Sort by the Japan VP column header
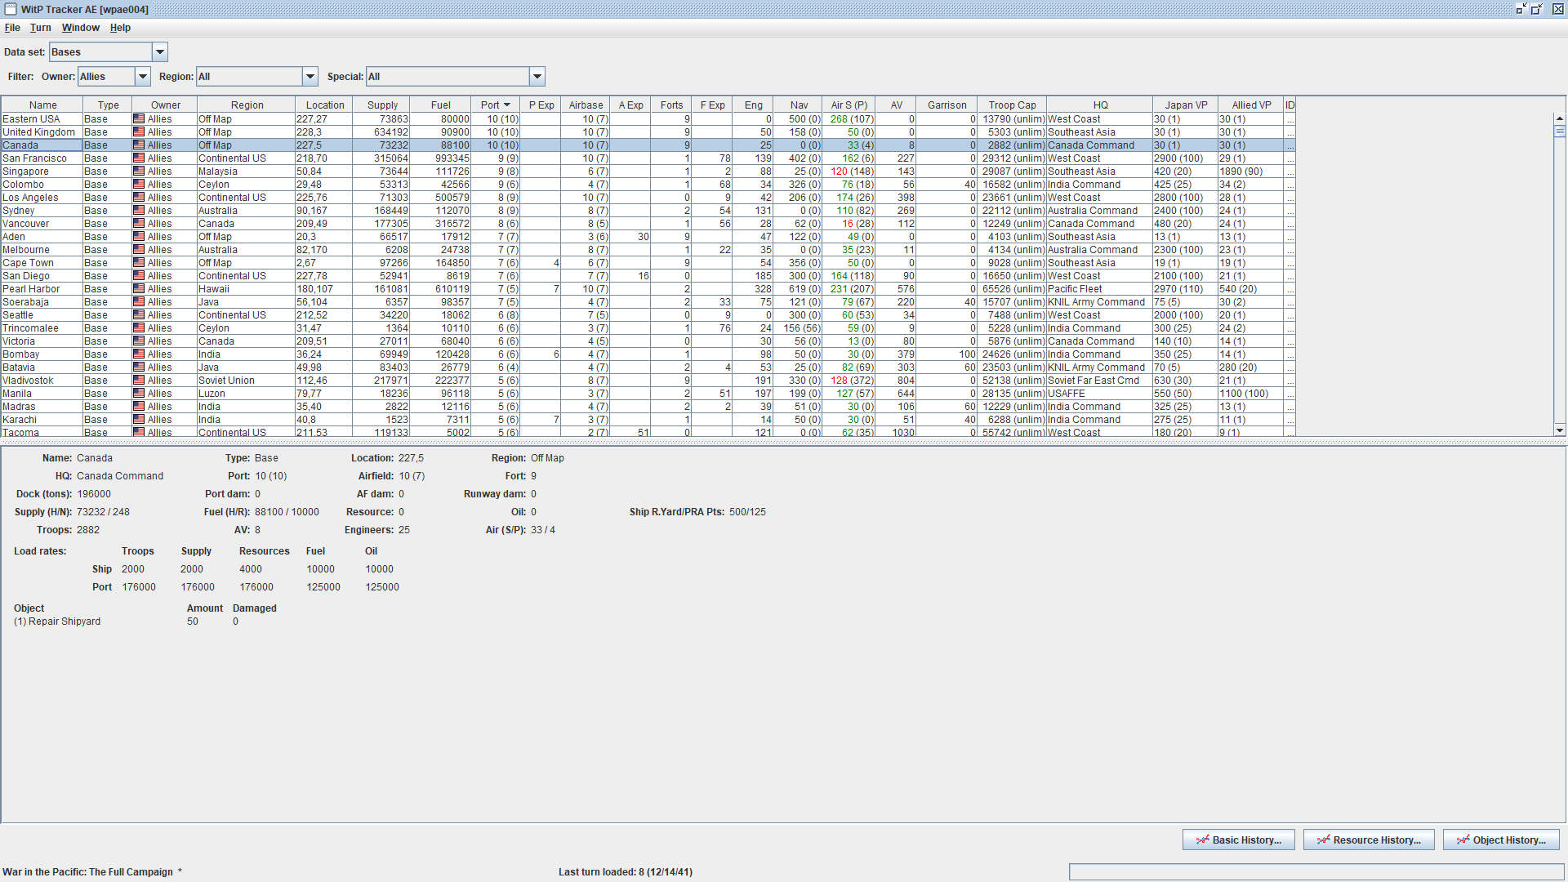 (x=1186, y=105)
